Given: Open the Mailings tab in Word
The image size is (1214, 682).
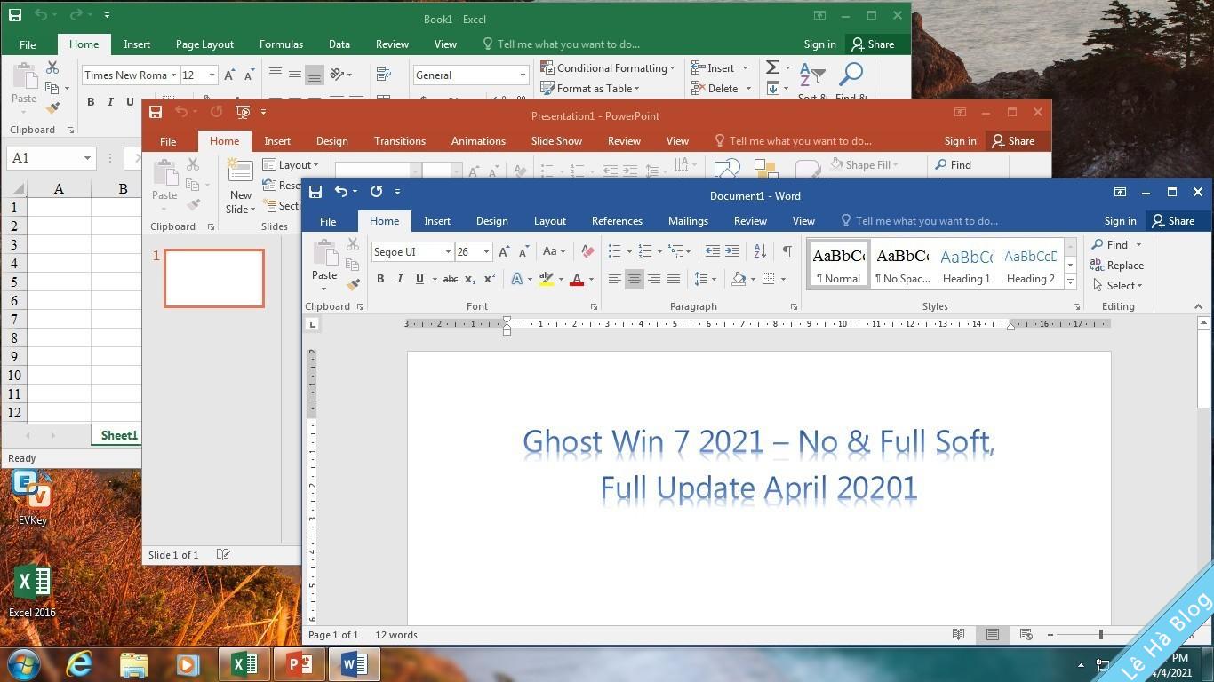Looking at the screenshot, I should click(x=688, y=221).
